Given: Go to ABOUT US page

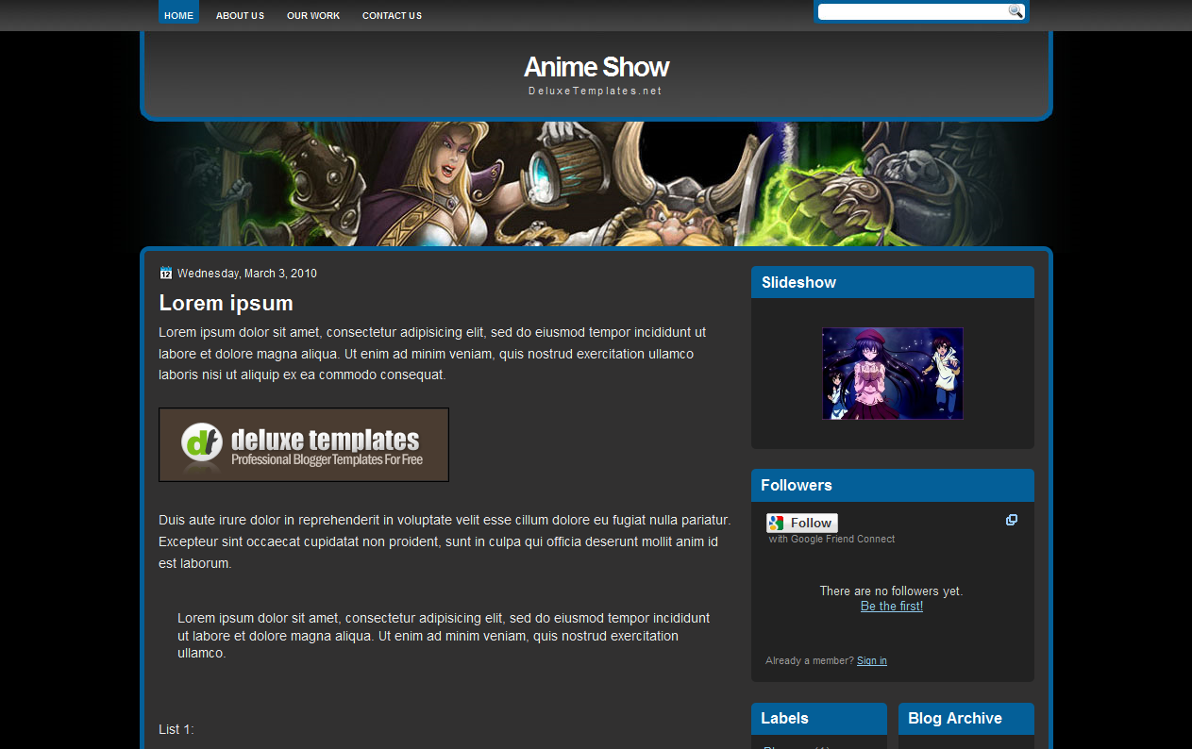Looking at the screenshot, I should [x=240, y=16].
